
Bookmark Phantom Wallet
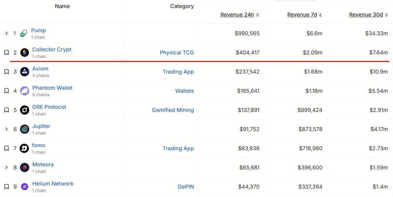7,91
